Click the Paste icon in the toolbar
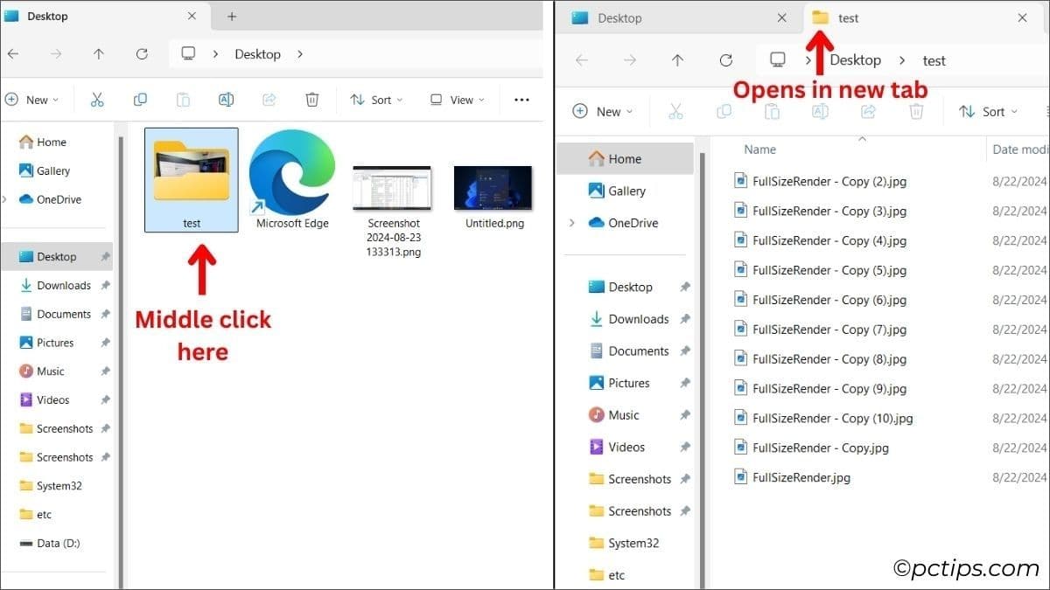Image resolution: width=1050 pixels, height=590 pixels. click(x=183, y=99)
